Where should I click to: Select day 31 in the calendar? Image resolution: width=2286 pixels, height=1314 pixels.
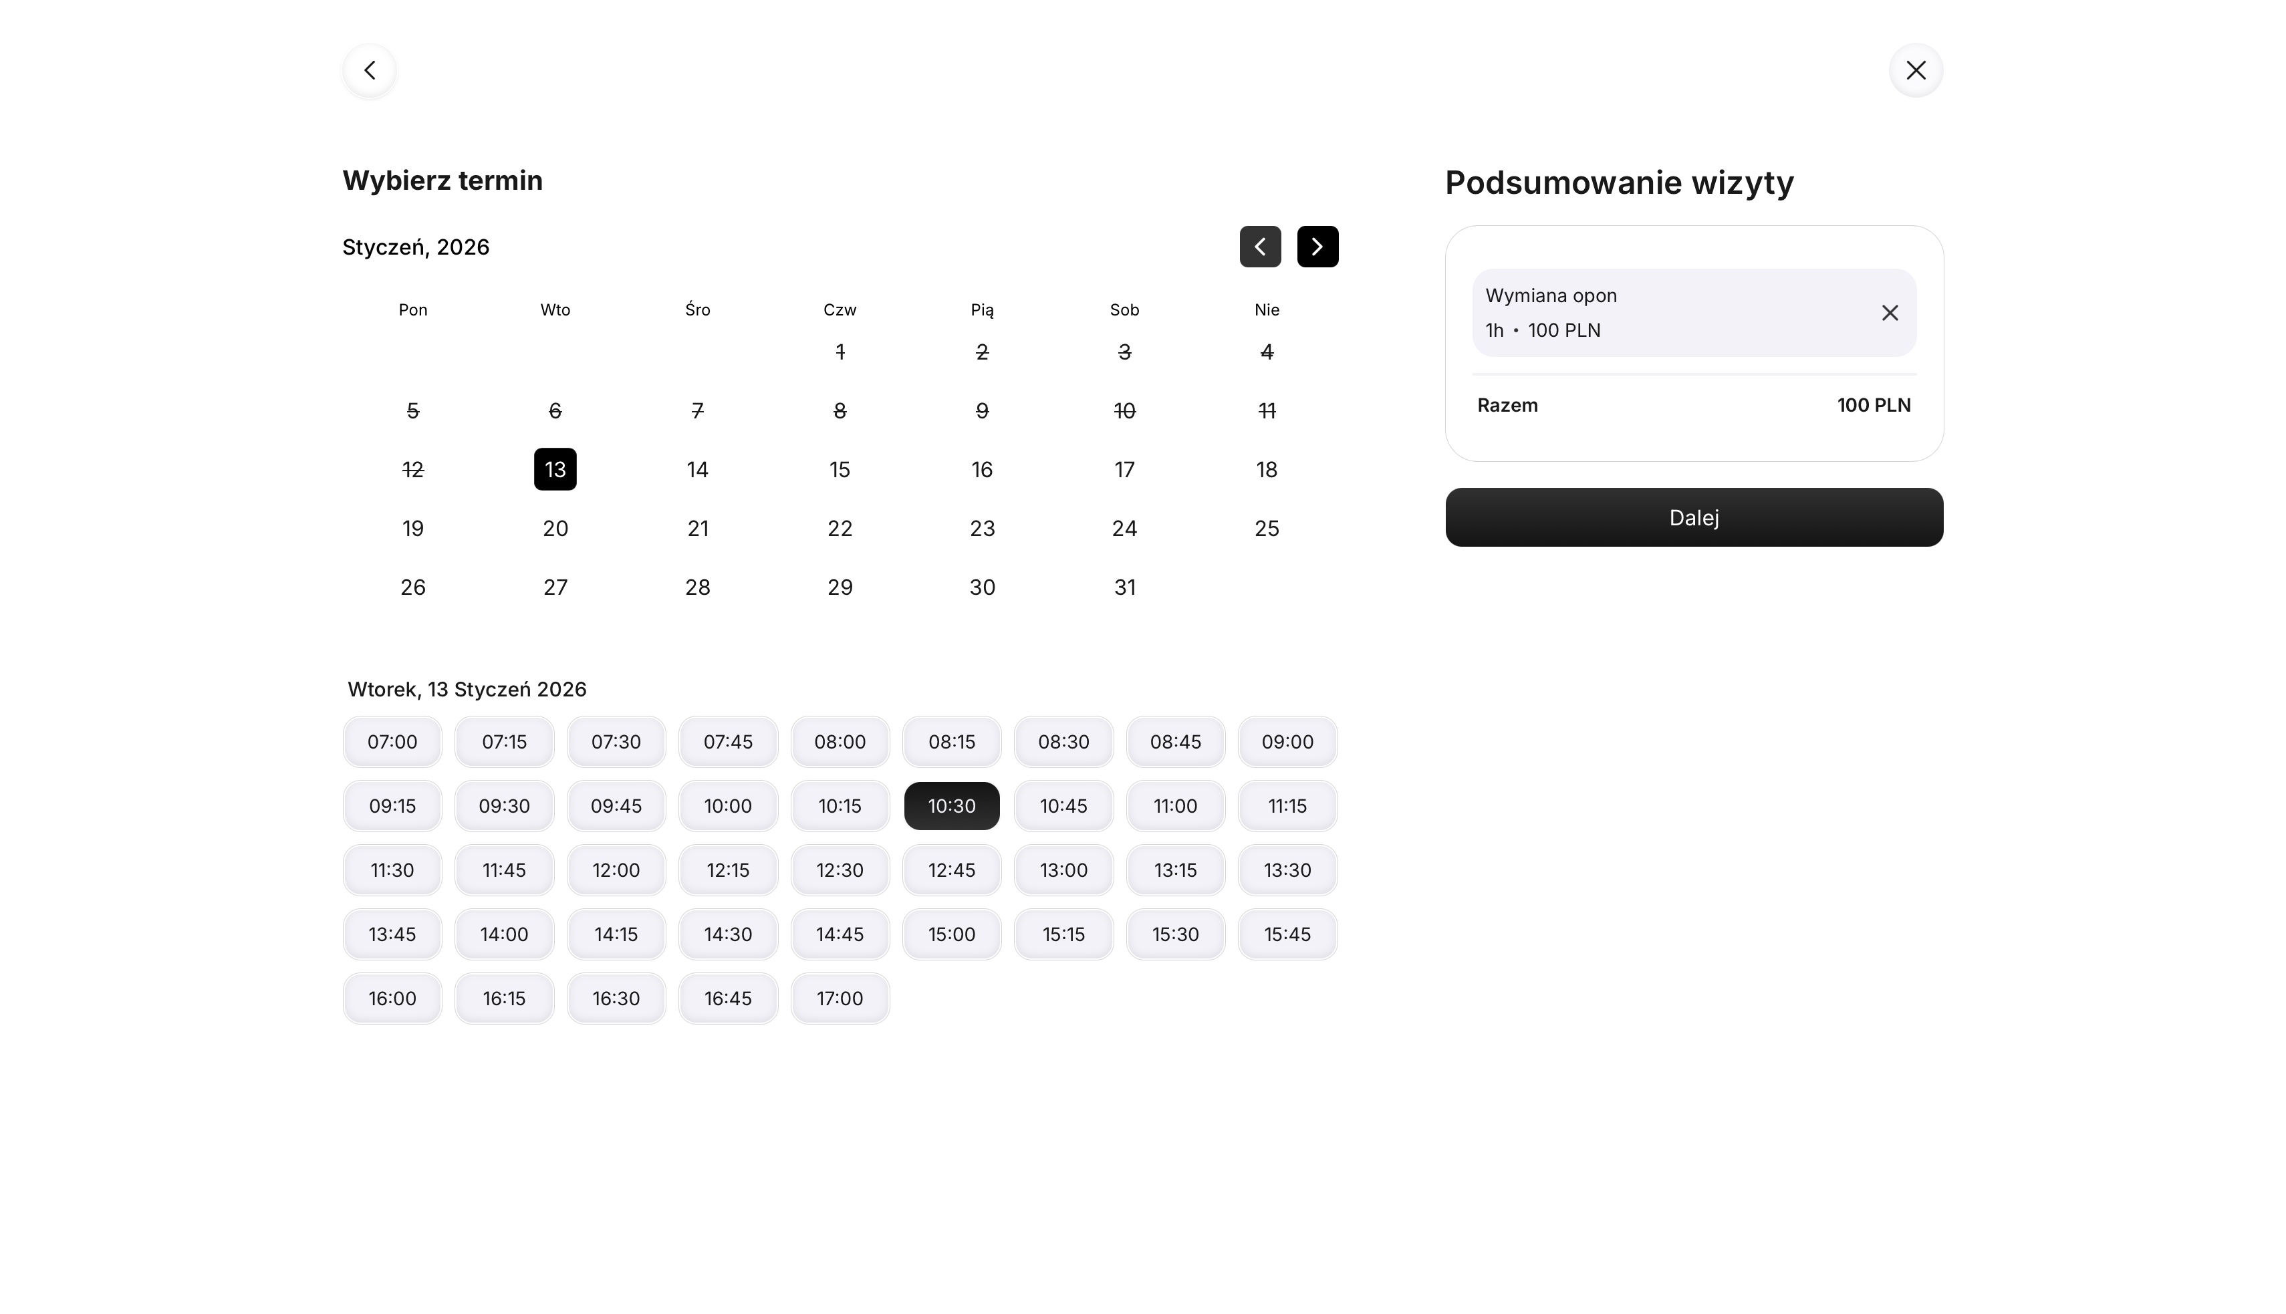(x=1124, y=587)
